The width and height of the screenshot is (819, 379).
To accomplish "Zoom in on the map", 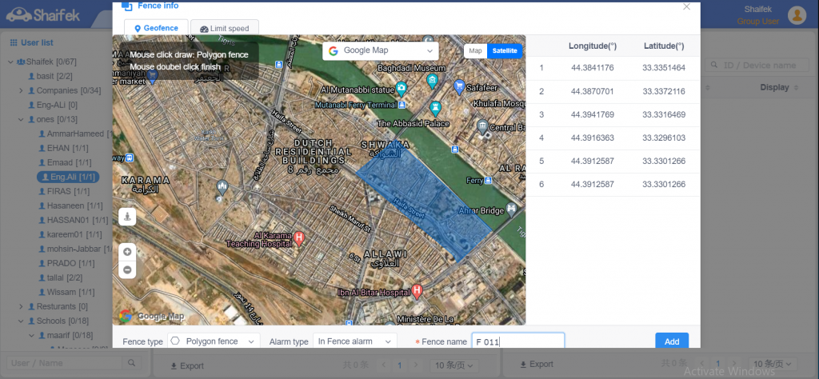I will pyautogui.click(x=127, y=252).
